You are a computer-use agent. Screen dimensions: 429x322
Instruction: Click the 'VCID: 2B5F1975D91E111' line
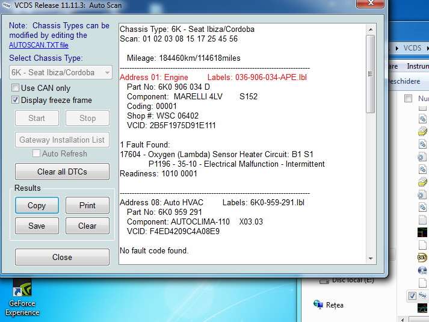tap(171, 125)
